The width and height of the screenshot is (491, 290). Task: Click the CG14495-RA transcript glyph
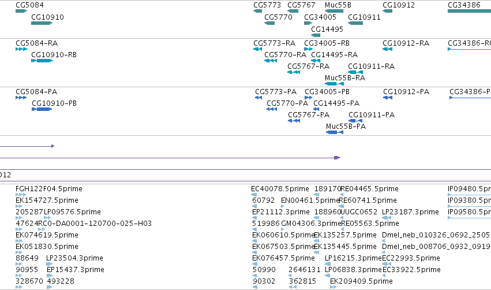(316, 61)
